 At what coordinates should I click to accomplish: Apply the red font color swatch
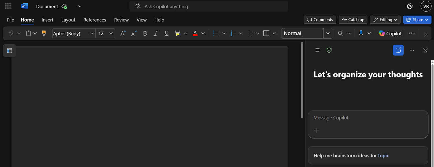195,34
